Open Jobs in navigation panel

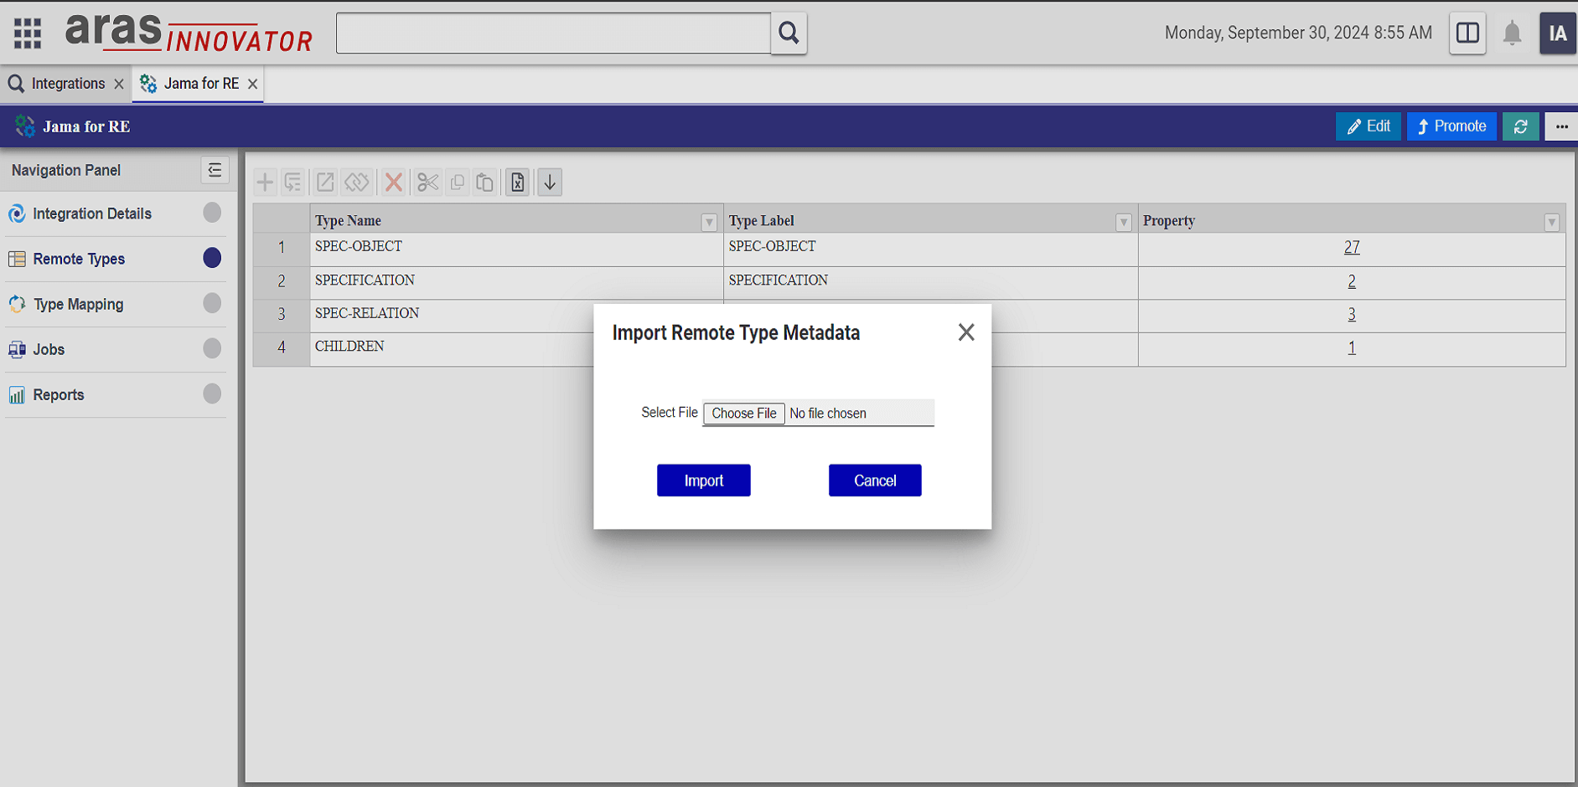[49, 349]
